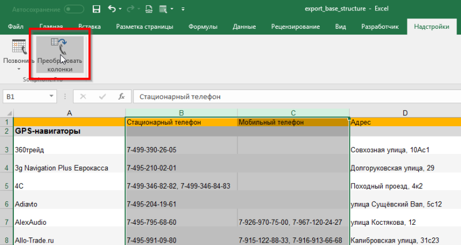Open the Файл tab
Image resolution: width=461 pixels, height=245 pixels.
(16, 27)
